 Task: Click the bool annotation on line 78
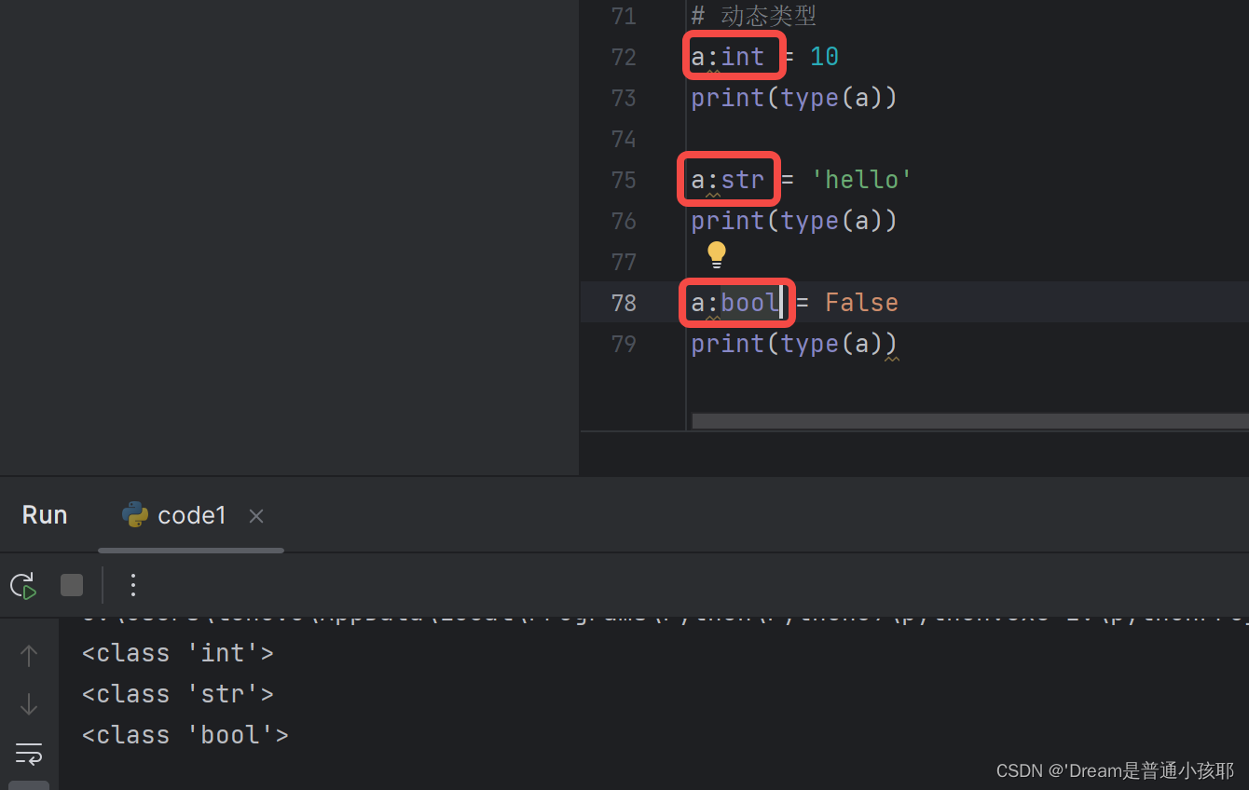coord(750,303)
